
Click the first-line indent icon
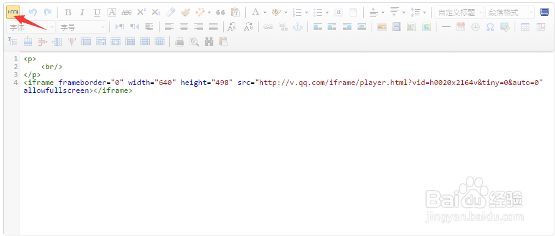point(149,26)
